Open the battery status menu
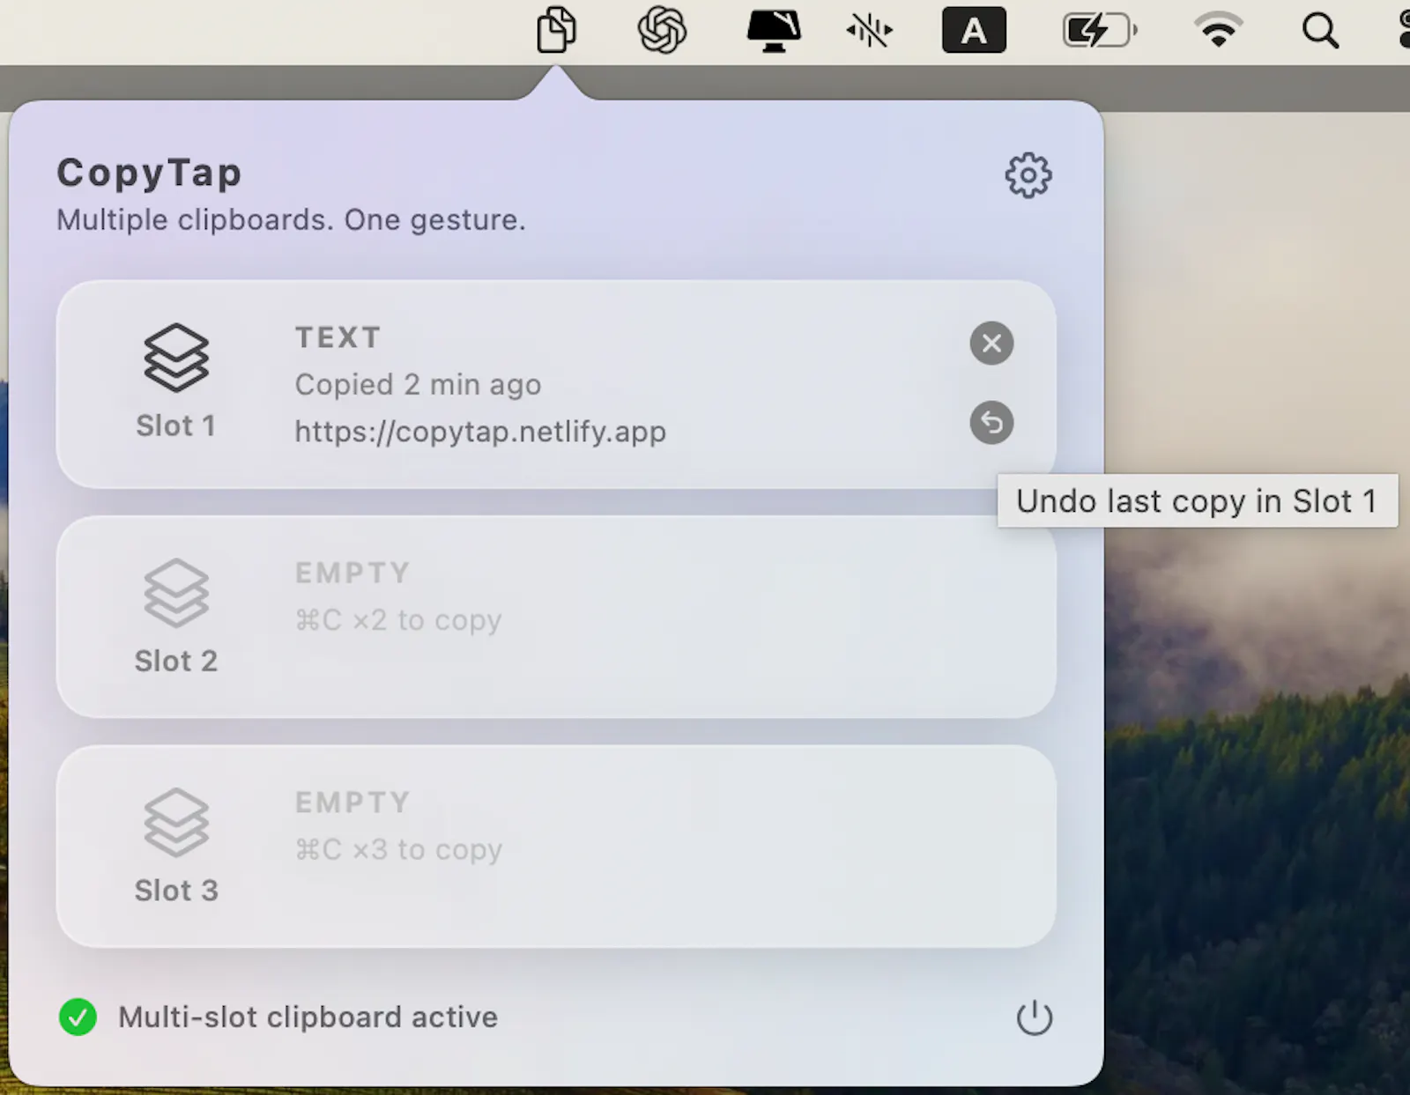 pos(1100,32)
